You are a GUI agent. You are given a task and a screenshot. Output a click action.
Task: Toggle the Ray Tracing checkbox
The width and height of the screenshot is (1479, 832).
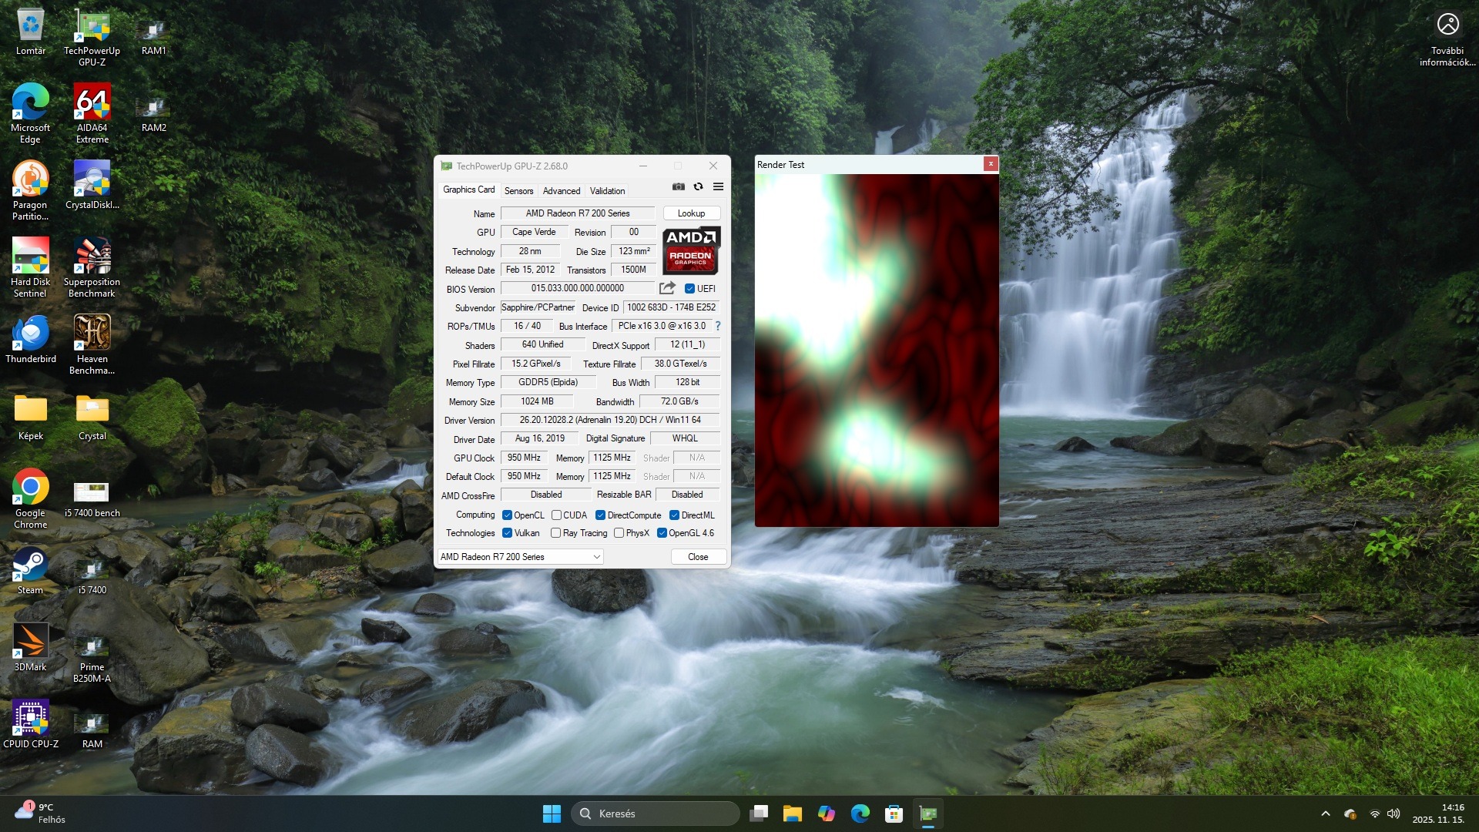pos(555,533)
